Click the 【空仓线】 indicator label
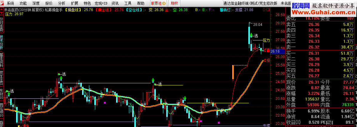This screenshot has width=357, height=127. coord(135,10)
